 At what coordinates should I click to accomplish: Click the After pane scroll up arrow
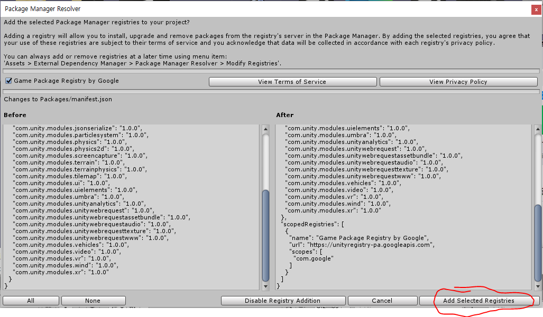tap(538, 129)
